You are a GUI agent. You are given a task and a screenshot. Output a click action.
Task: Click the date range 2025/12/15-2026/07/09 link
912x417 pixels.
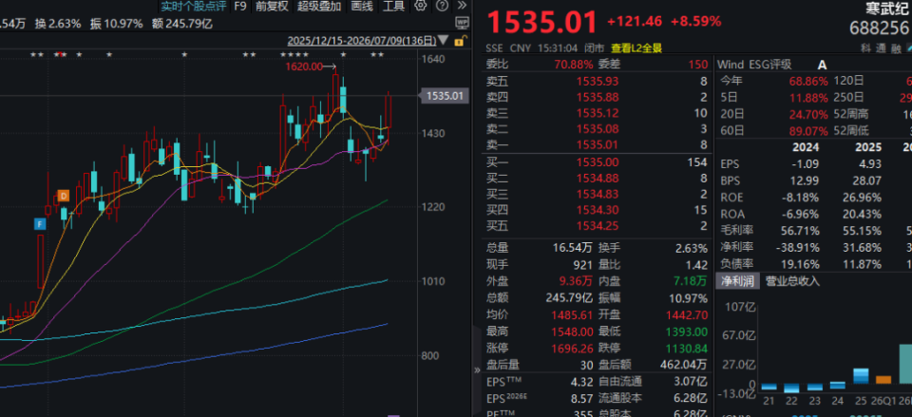pos(362,41)
